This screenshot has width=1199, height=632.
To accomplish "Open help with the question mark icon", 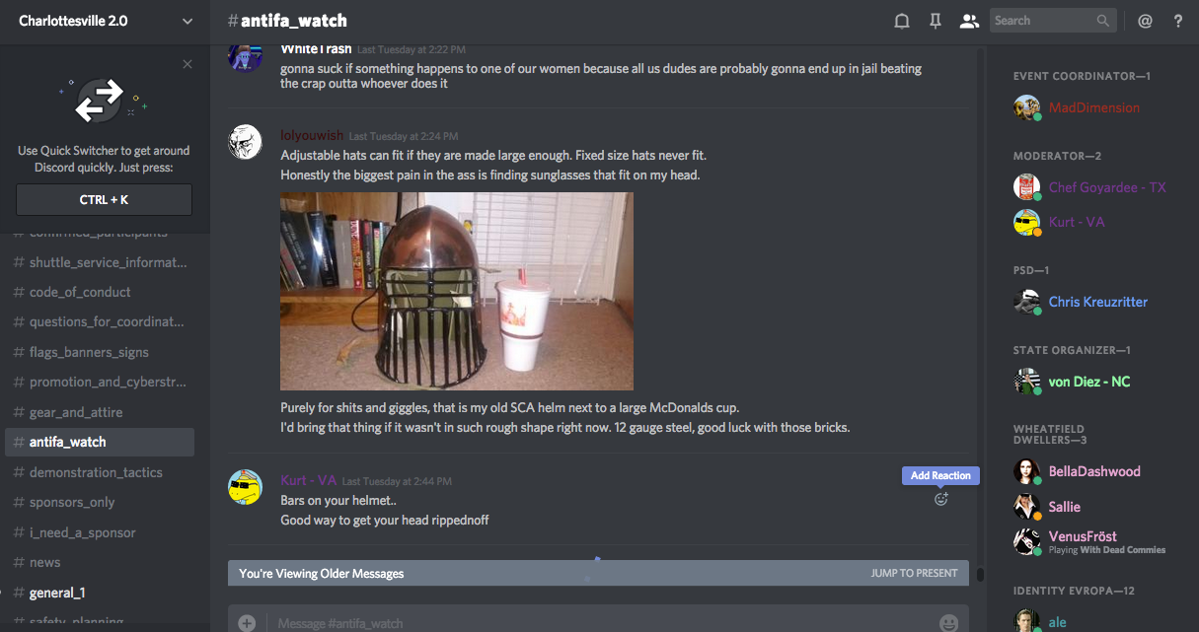I will (x=1178, y=21).
